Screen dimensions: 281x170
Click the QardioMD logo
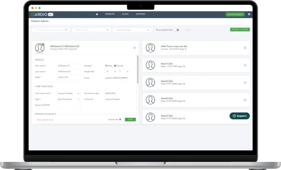[x=42, y=14]
